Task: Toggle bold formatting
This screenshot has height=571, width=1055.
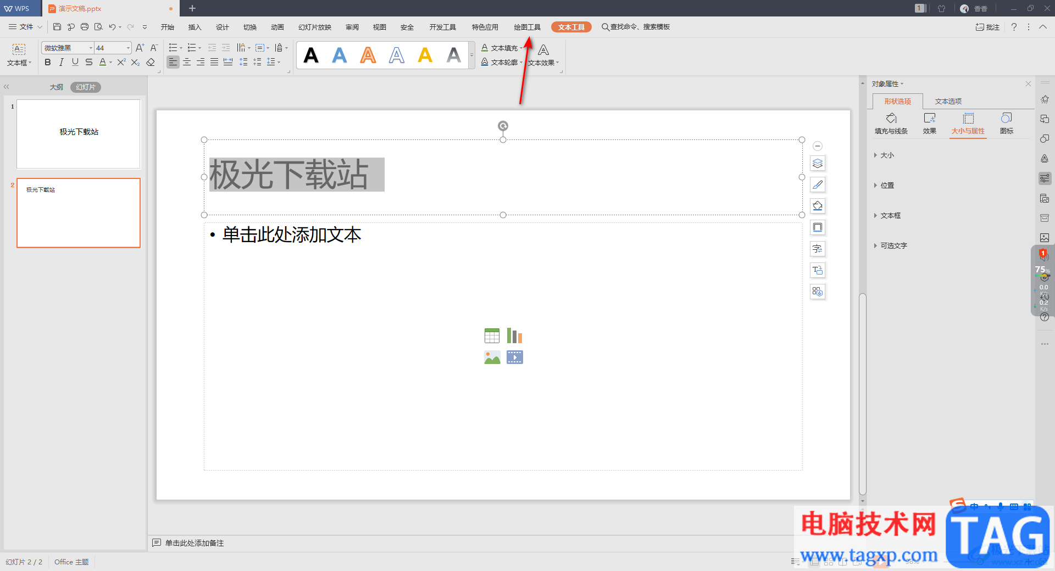Action: (x=48, y=62)
